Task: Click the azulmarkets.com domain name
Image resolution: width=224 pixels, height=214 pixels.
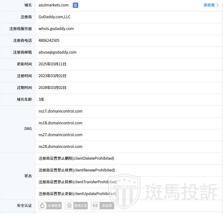Action: click(54, 5)
